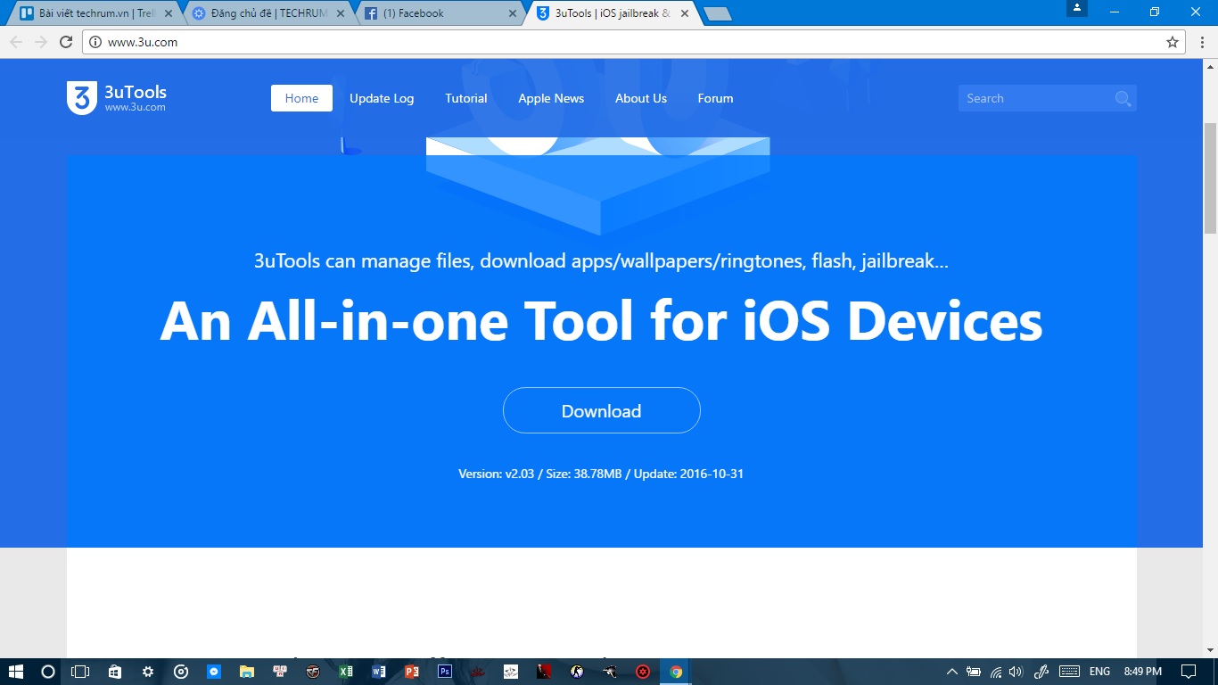
Task: View site info icon beside www.3u.com
Action: coord(95,42)
